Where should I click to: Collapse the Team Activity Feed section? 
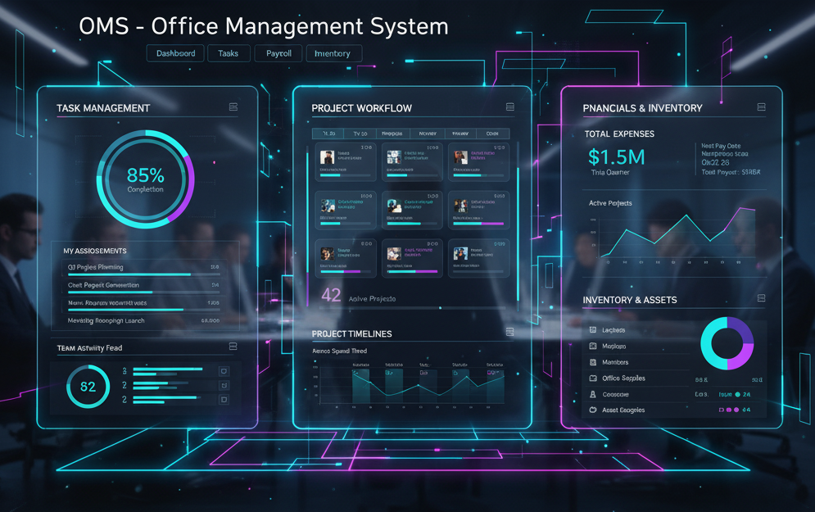coord(233,347)
